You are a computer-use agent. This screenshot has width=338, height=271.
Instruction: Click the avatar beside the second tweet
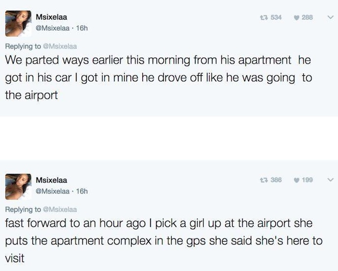[19, 185]
